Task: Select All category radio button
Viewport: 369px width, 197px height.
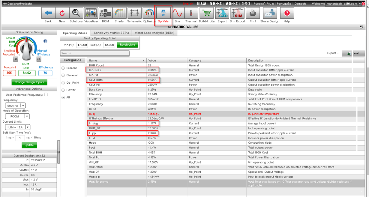Action: (x=63, y=97)
